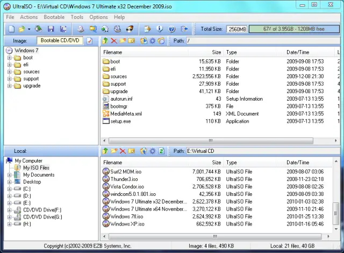The width and height of the screenshot is (344, 253).
Task: Select My ISO Files in the Local tree
Action: click(x=36, y=168)
